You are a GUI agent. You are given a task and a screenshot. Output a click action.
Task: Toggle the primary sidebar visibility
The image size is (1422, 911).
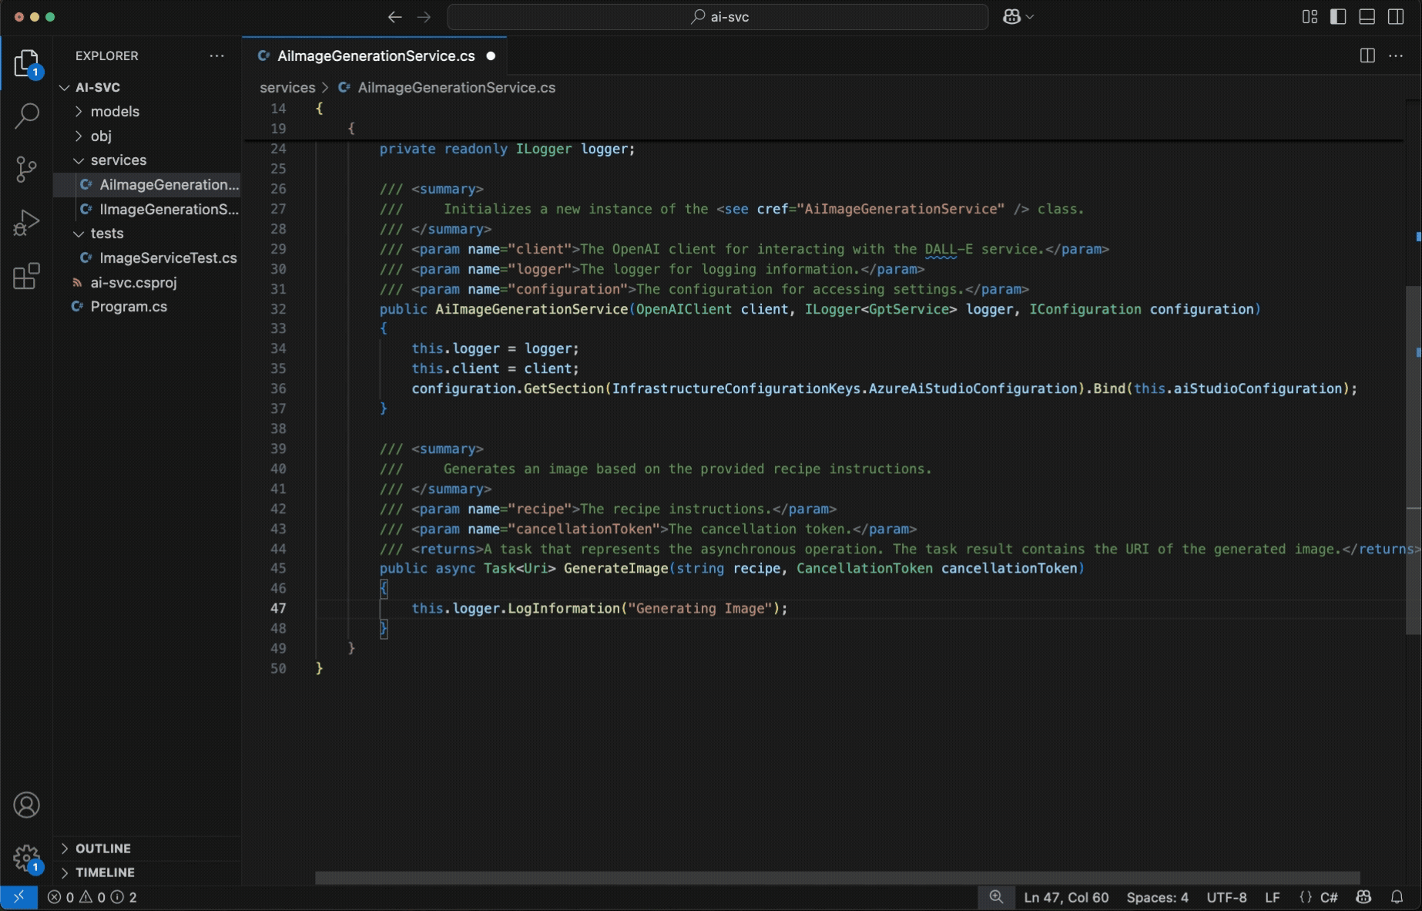[1338, 16]
